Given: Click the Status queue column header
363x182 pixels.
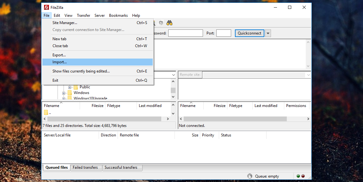Looking at the screenshot, I should tap(243, 135).
